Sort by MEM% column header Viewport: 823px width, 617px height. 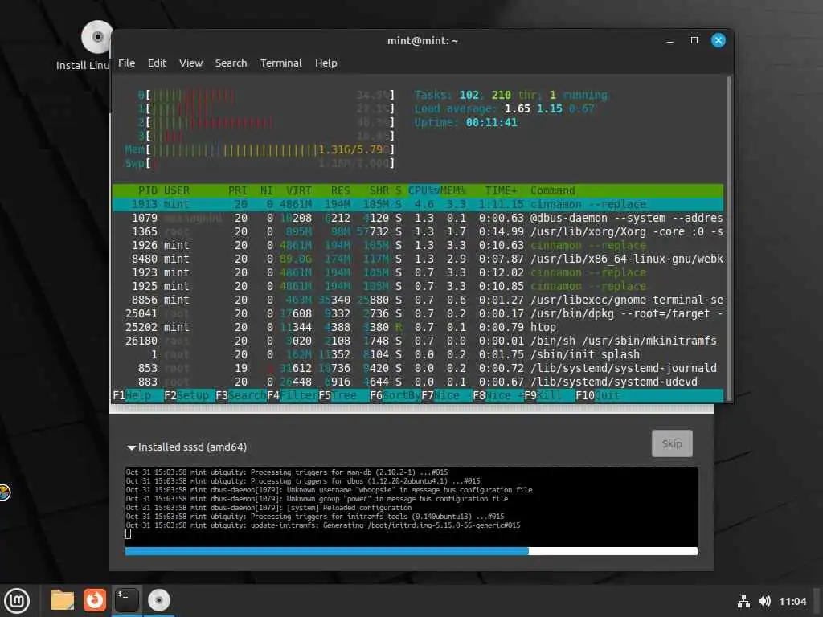(452, 190)
